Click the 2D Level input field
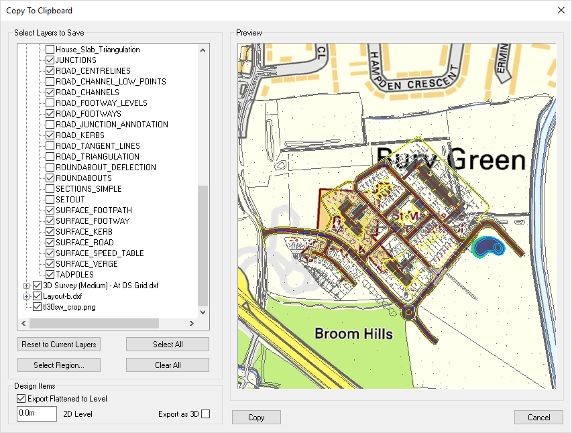The width and height of the screenshot is (572, 433). pos(37,414)
